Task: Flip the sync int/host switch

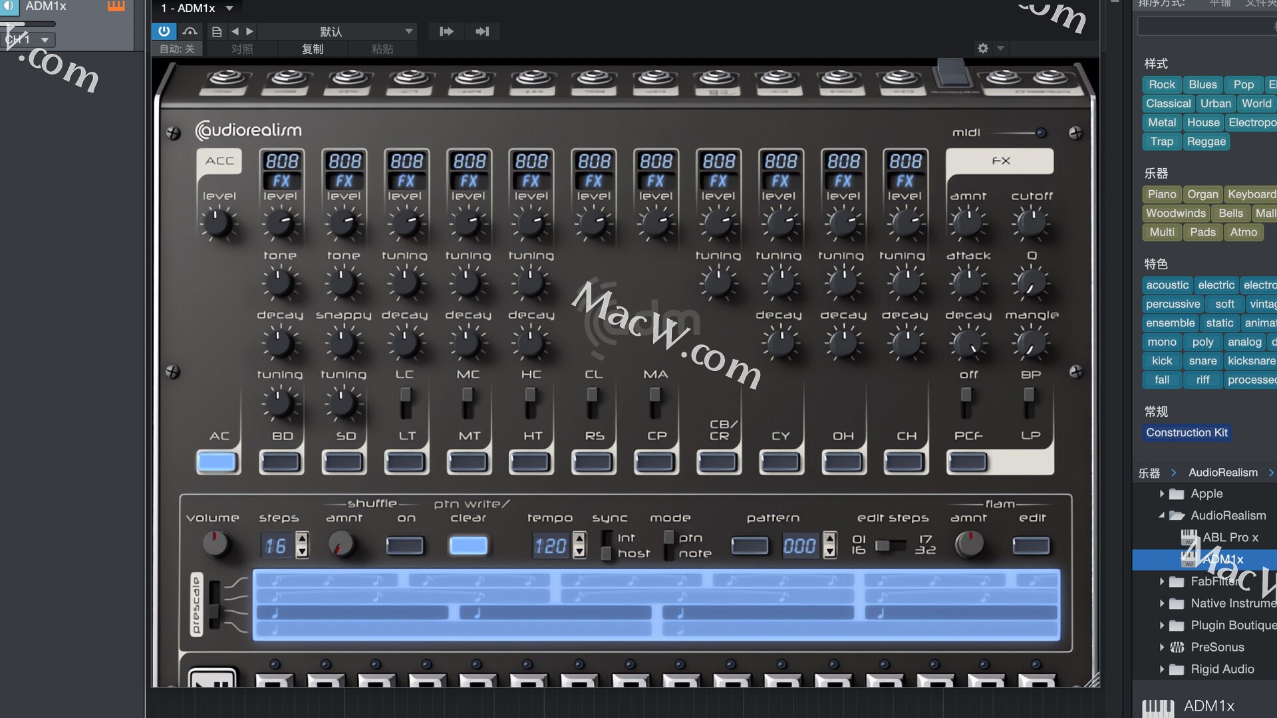Action: coord(606,545)
